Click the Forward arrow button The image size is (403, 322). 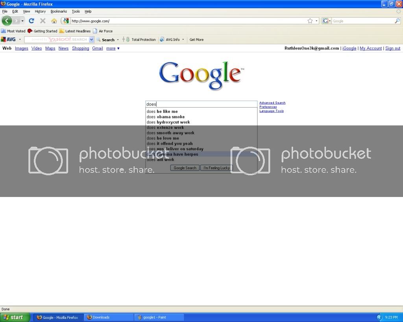coord(16,21)
